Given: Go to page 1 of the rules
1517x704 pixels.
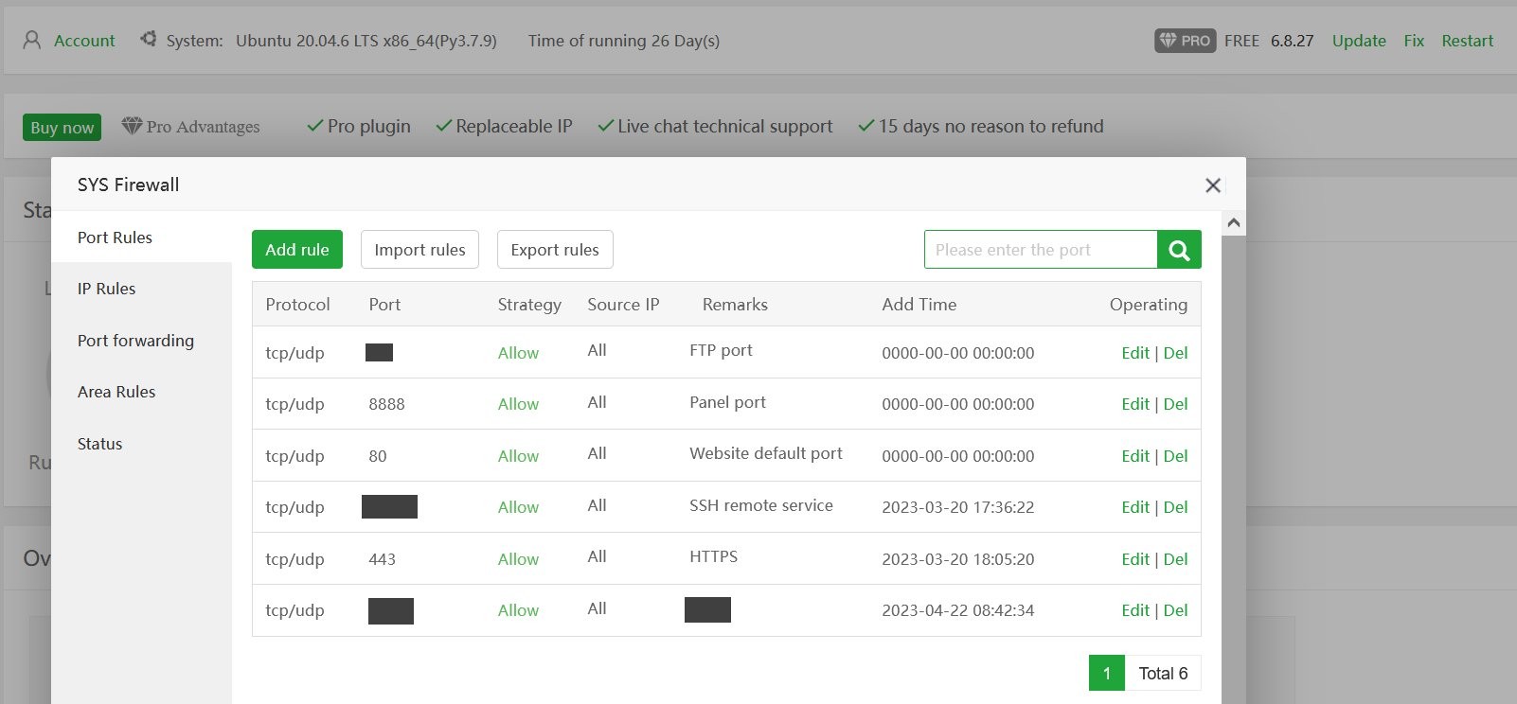Looking at the screenshot, I should [1106, 673].
